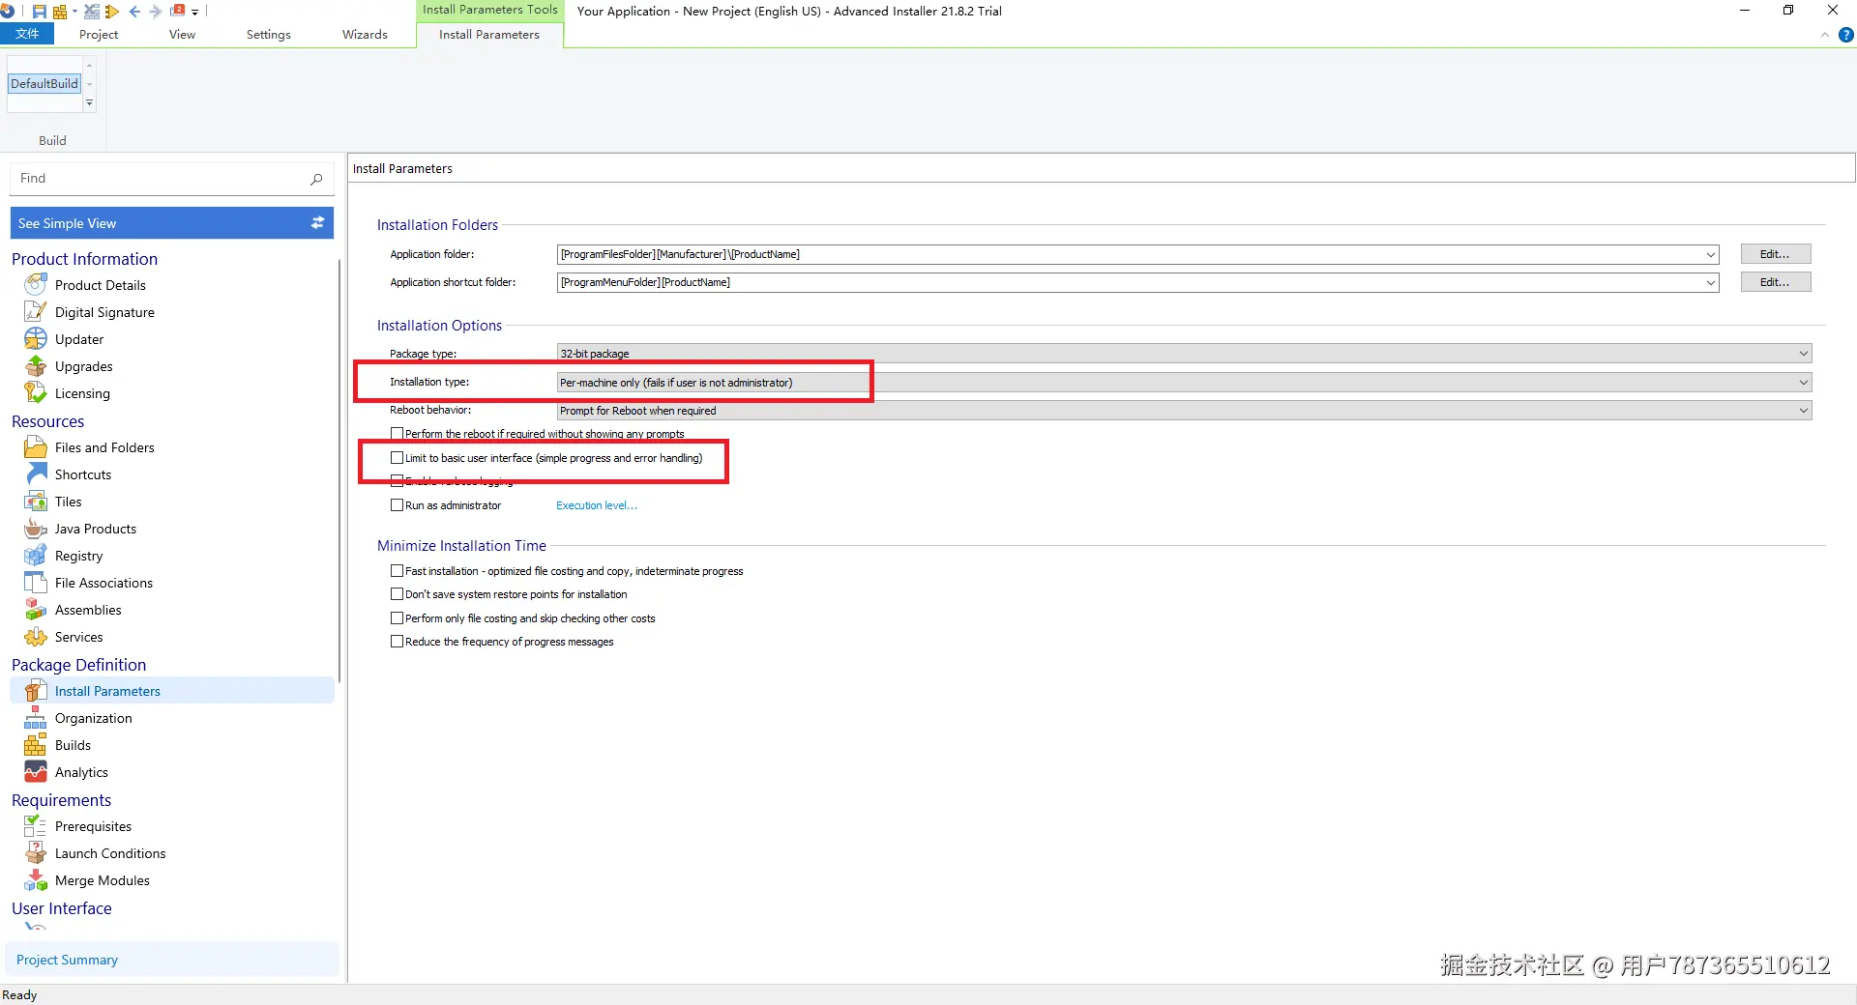Click the blue Help question mark icon

click(1845, 35)
